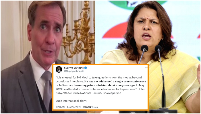
Task: Click the Supriya Shrinate display name
Action: click(x=74, y=68)
